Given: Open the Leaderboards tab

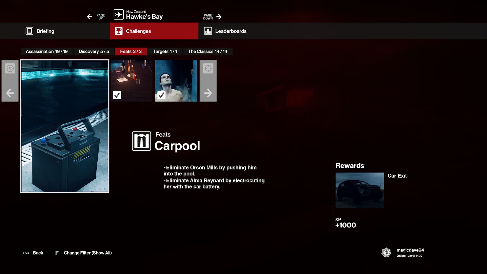Looking at the screenshot, I should (x=231, y=31).
